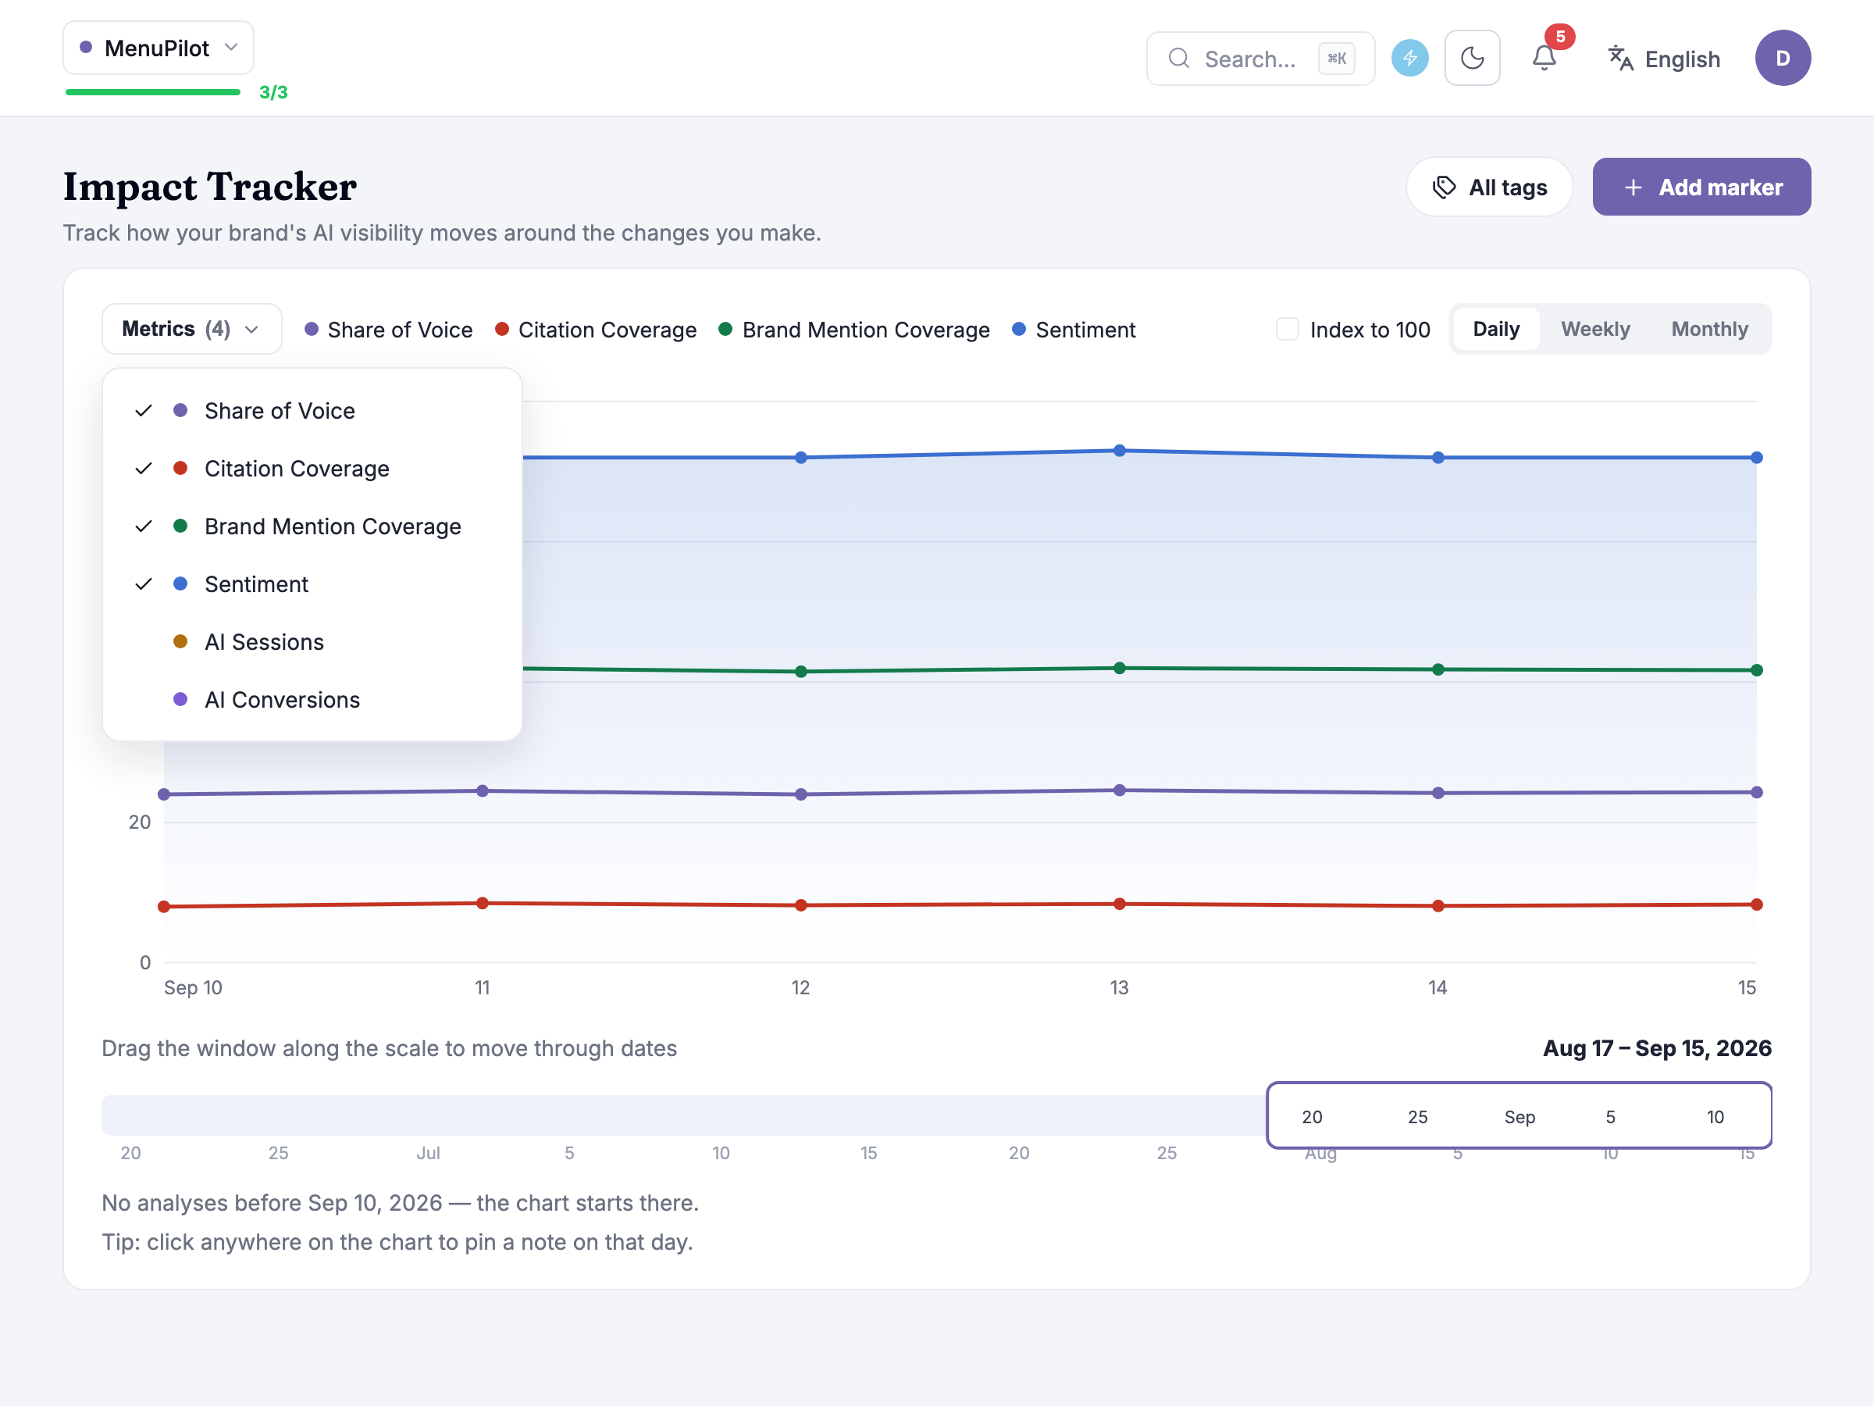Select the Daily granularity tab
This screenshot has width=1874, height=1406.
coord(1495,329)
